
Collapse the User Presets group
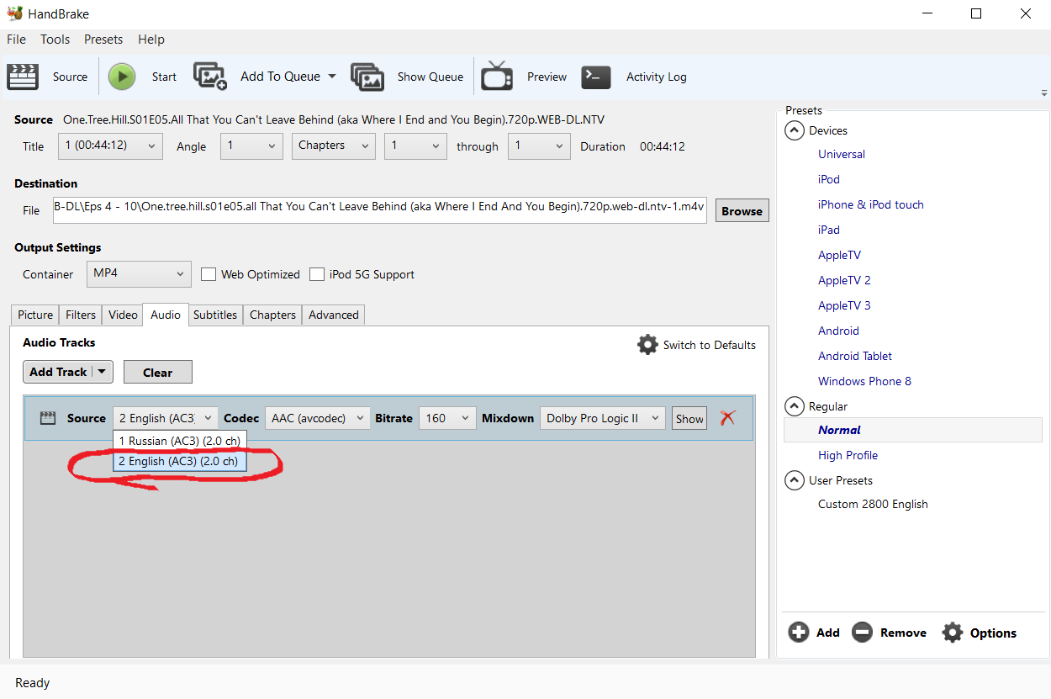coord(794,480)
